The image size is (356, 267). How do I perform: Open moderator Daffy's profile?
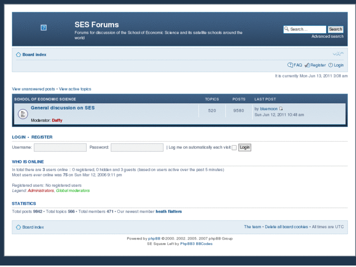tap(57, 121)
